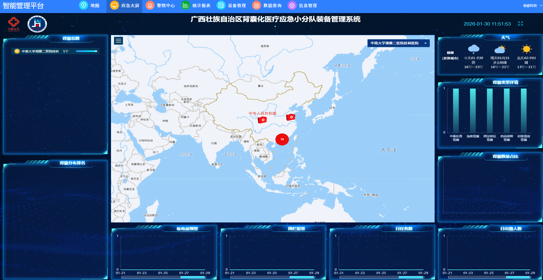Click the 急救背囊 bar
The width and height of the screenshot is (543, 280).
[473, 111]
